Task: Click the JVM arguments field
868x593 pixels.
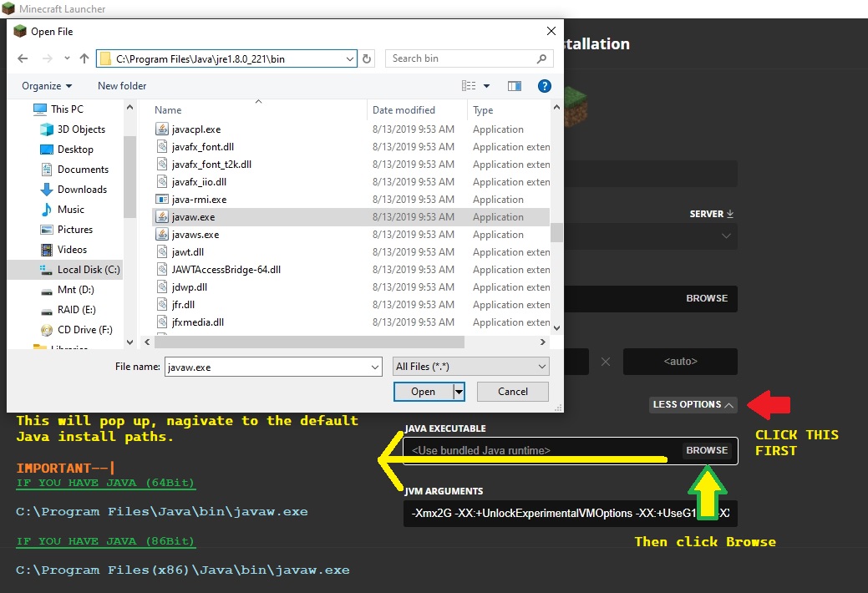Action: pos(571,514)
